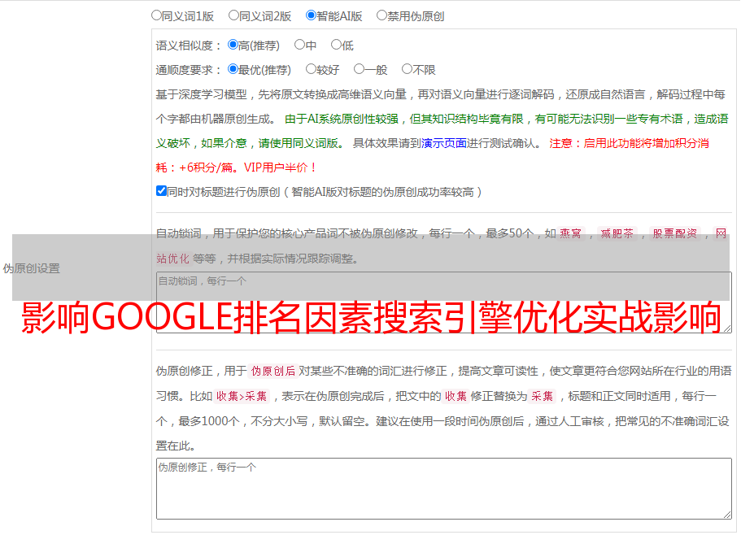Screen dimensions: 741x535
Task: Set 语义相似度 to 低
Action: click(x=336, y=45)
